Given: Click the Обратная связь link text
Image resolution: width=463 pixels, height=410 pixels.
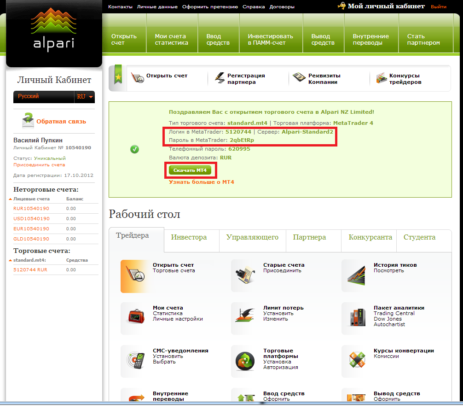Looking at the screenshot, I should pos(61,121).
